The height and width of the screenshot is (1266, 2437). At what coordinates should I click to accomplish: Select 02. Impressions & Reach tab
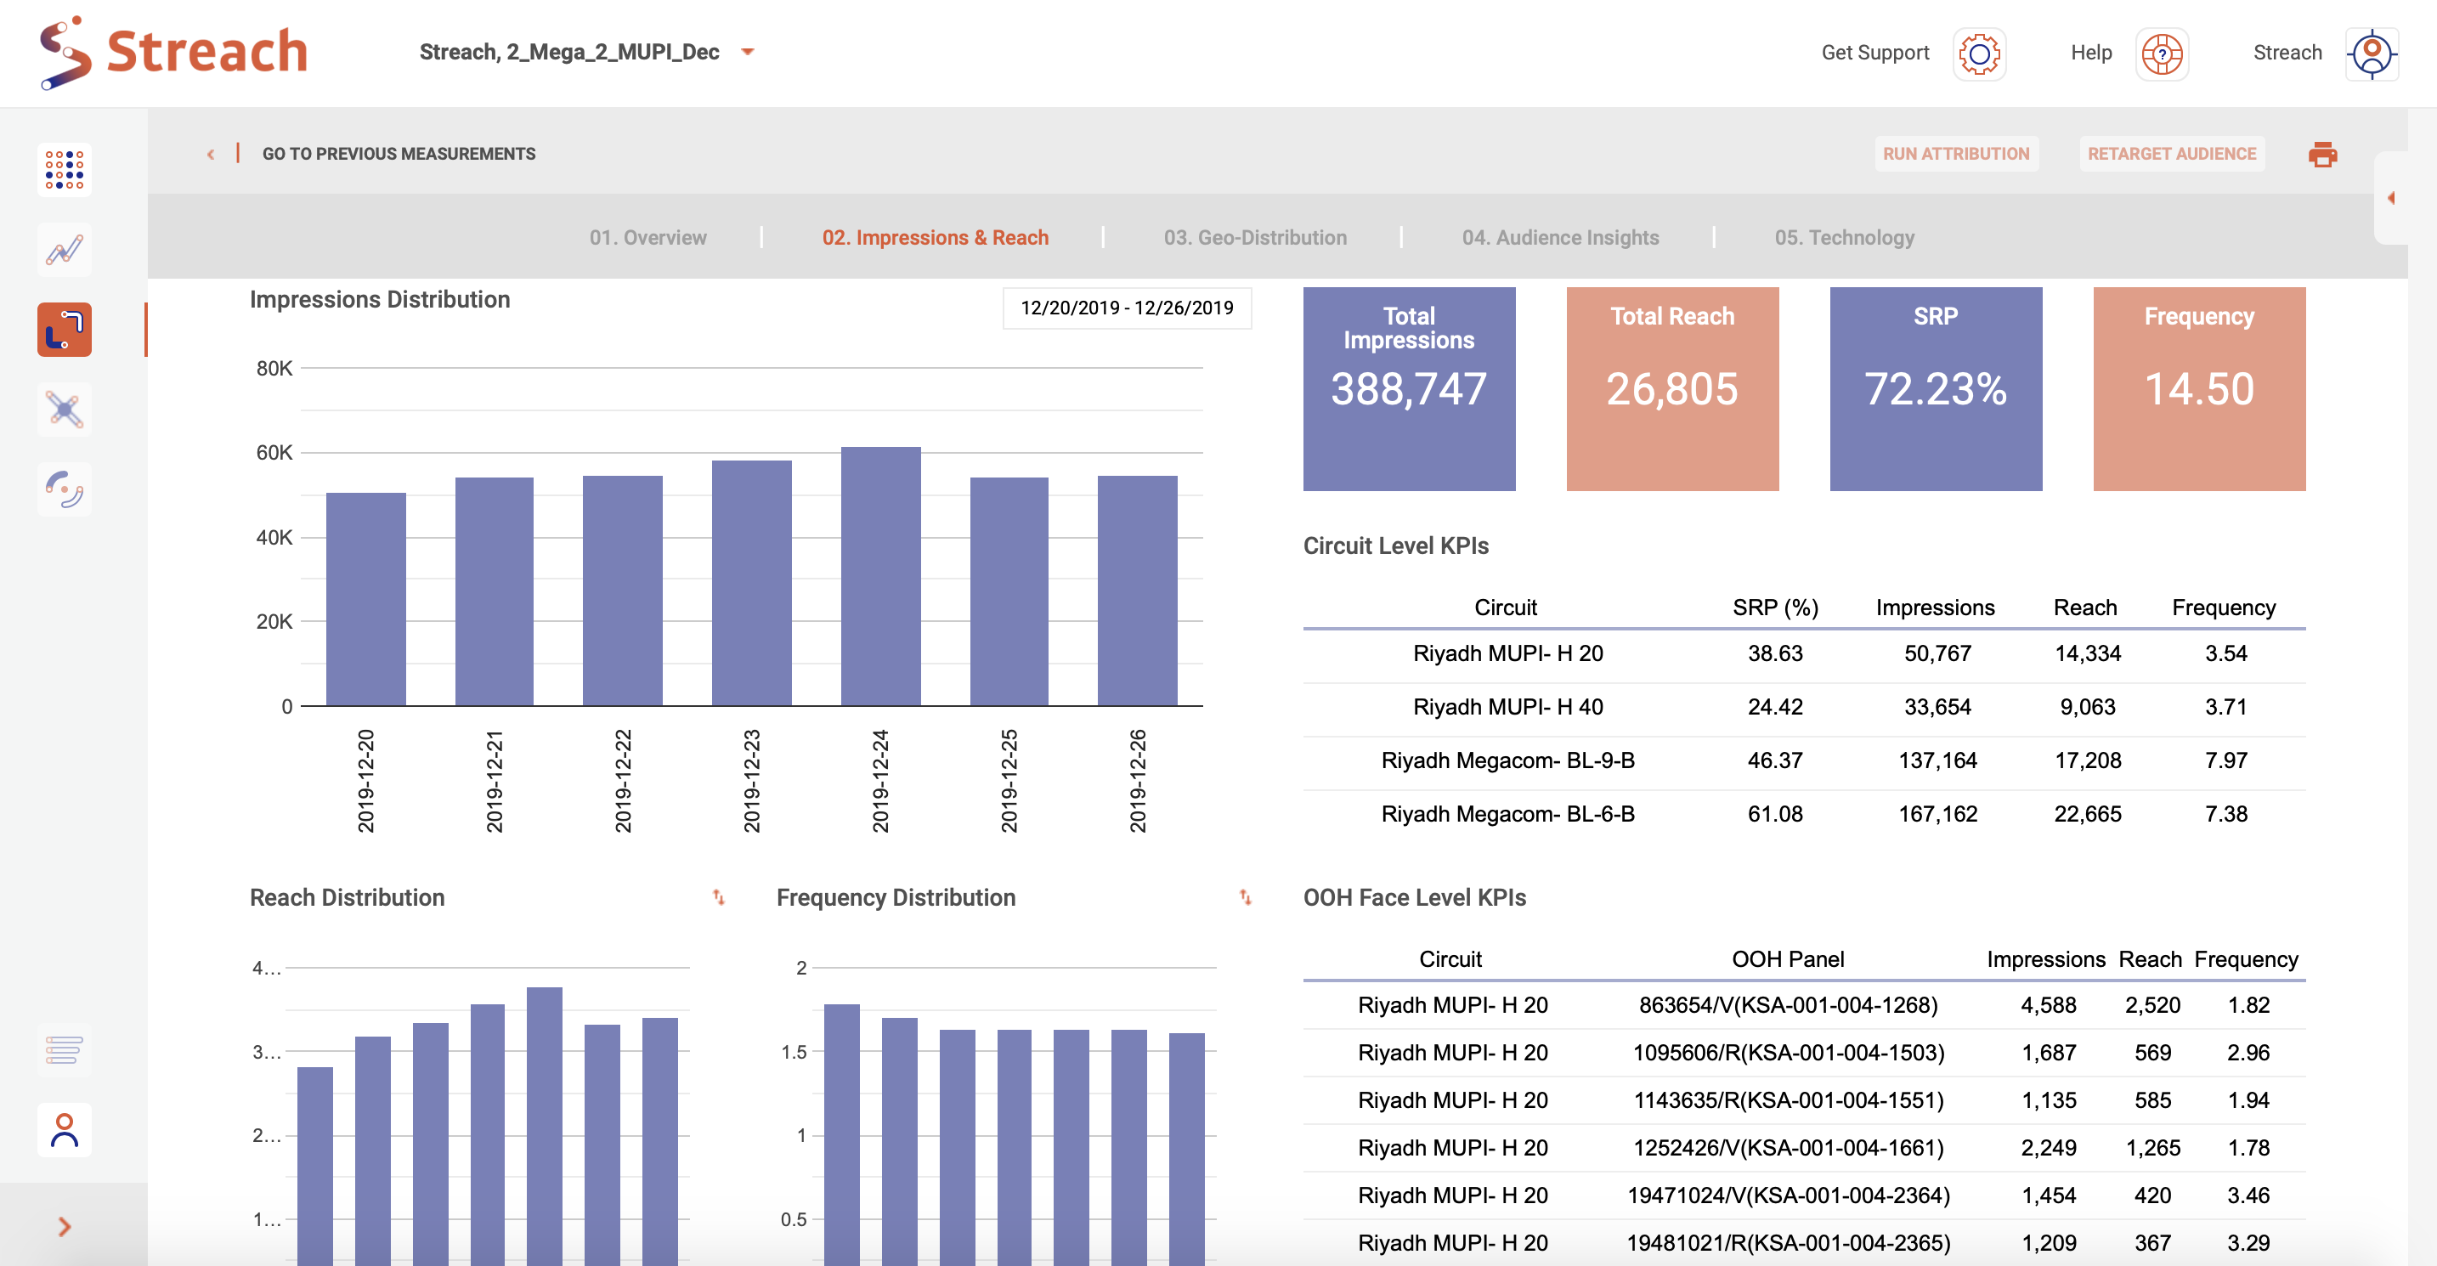point(935,238)
